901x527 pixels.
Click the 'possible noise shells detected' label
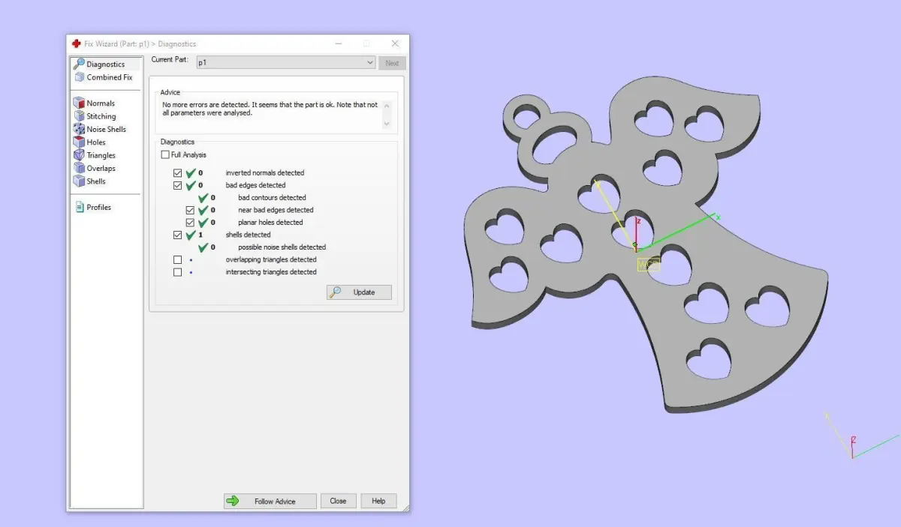click(x=282, y=247)
